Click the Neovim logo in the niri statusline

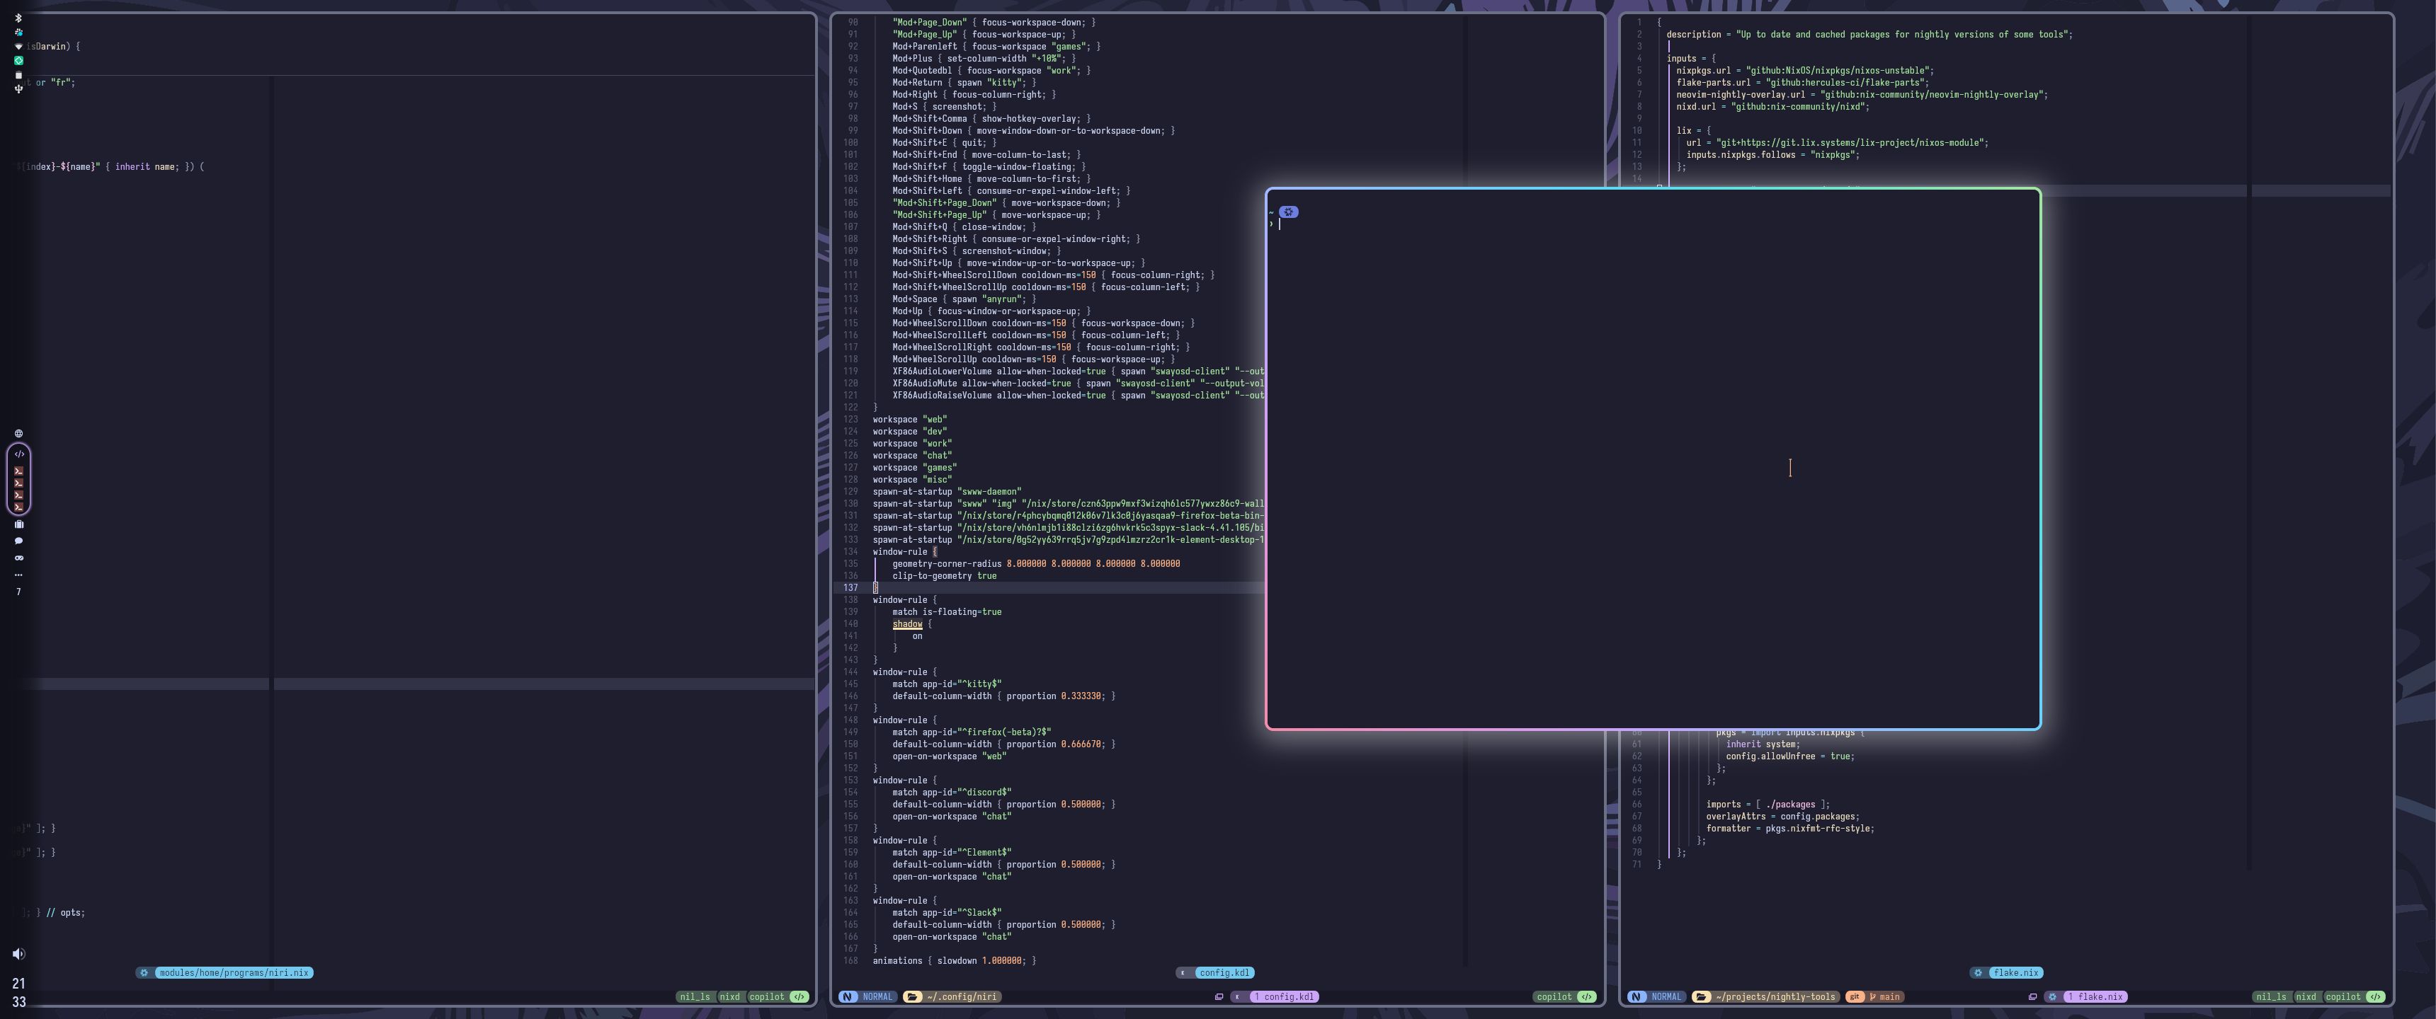[848, 996]
